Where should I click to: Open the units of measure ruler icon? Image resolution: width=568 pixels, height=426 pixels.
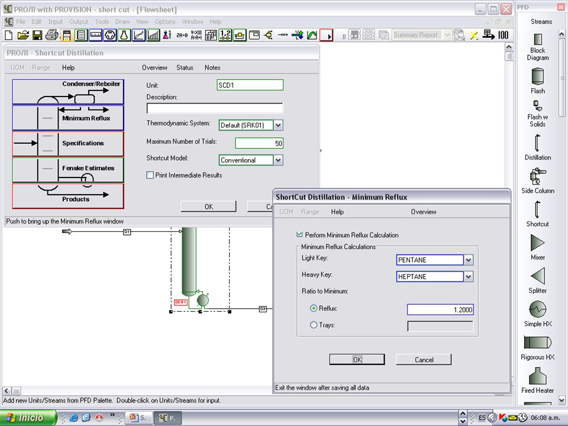pyautogui.click(x=95, y=35)
